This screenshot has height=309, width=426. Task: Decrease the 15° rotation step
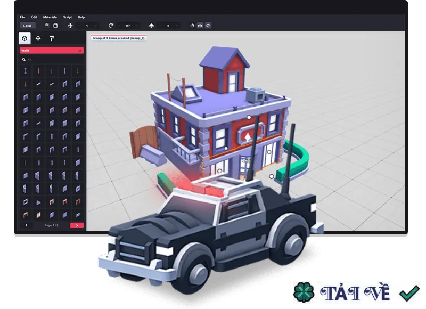[x=119, y=26]
